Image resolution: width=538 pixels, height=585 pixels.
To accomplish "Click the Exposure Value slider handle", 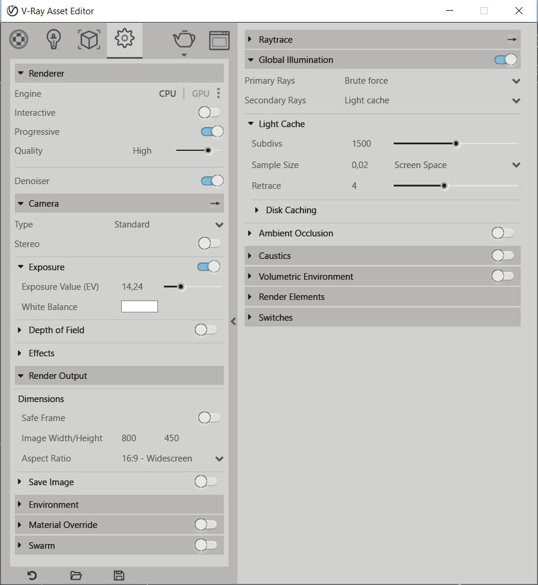I will click(x=181, y=286).
